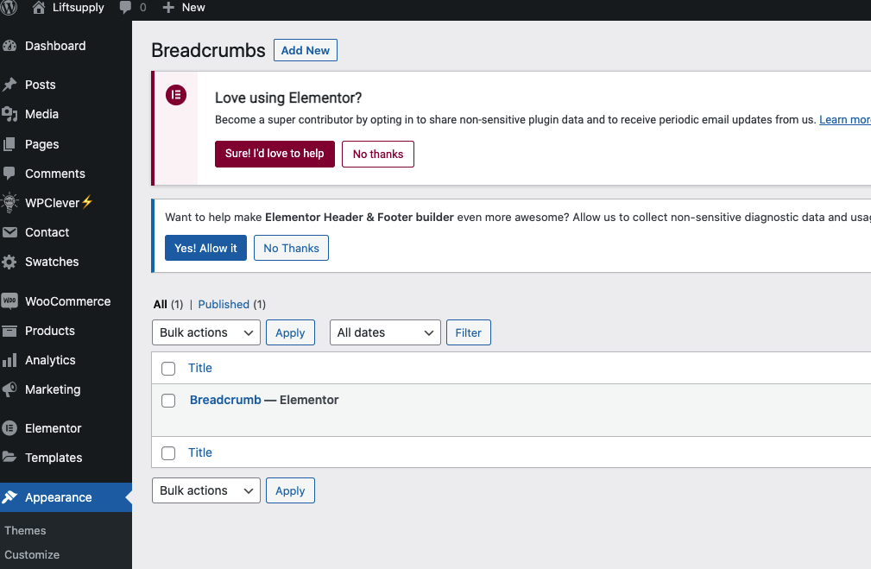Select Themes under Appearance submenu
Screen dimensions: 871x569
[x=25, y=530]
